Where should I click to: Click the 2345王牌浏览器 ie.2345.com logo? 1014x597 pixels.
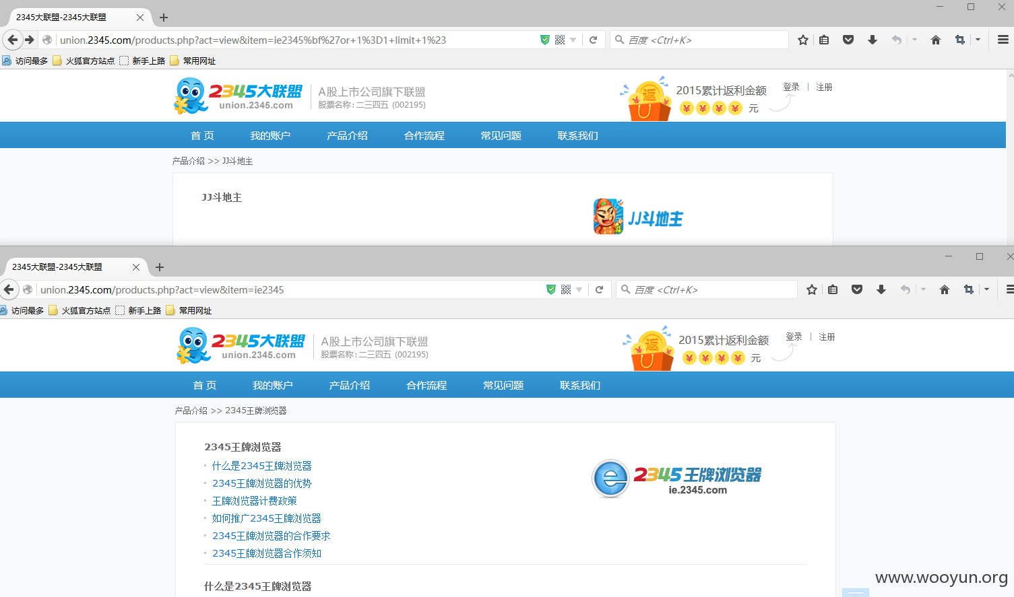click(676, 479)
